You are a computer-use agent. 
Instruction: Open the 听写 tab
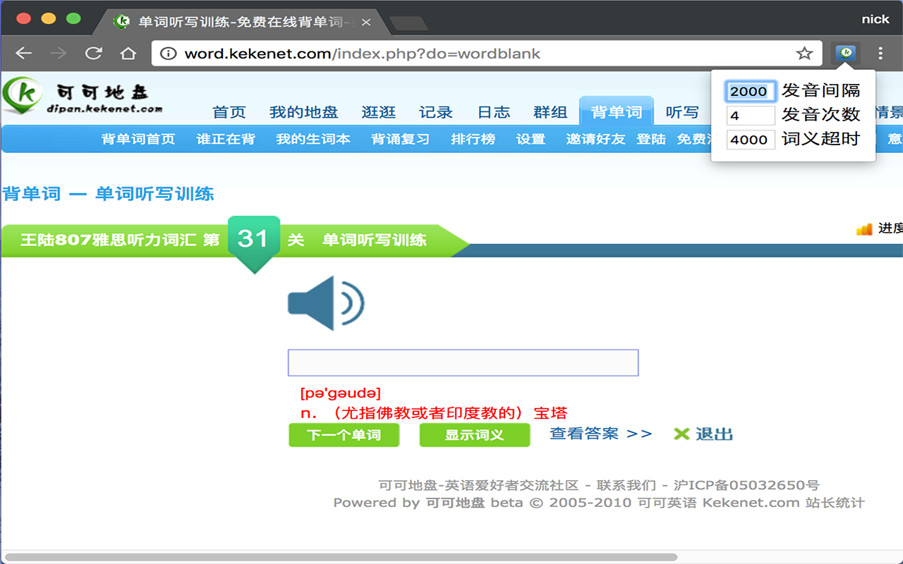(x=682, y=112)
